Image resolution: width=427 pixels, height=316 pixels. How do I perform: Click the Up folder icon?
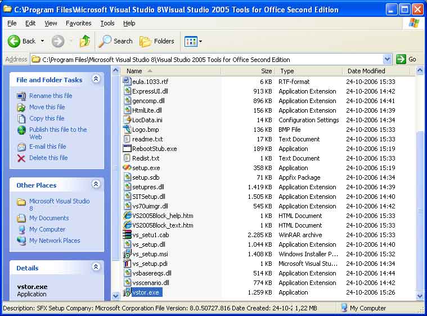85,42
